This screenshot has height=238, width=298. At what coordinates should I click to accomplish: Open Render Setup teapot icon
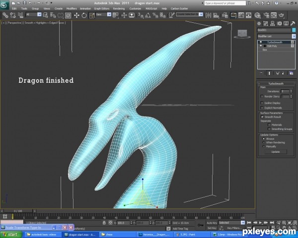point(266,15)
